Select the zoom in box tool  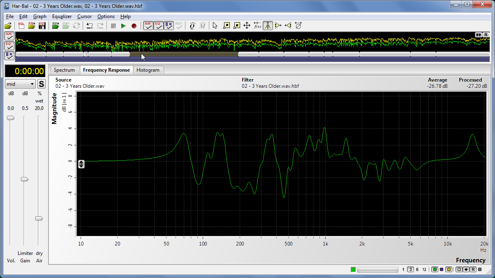(226, 26)
